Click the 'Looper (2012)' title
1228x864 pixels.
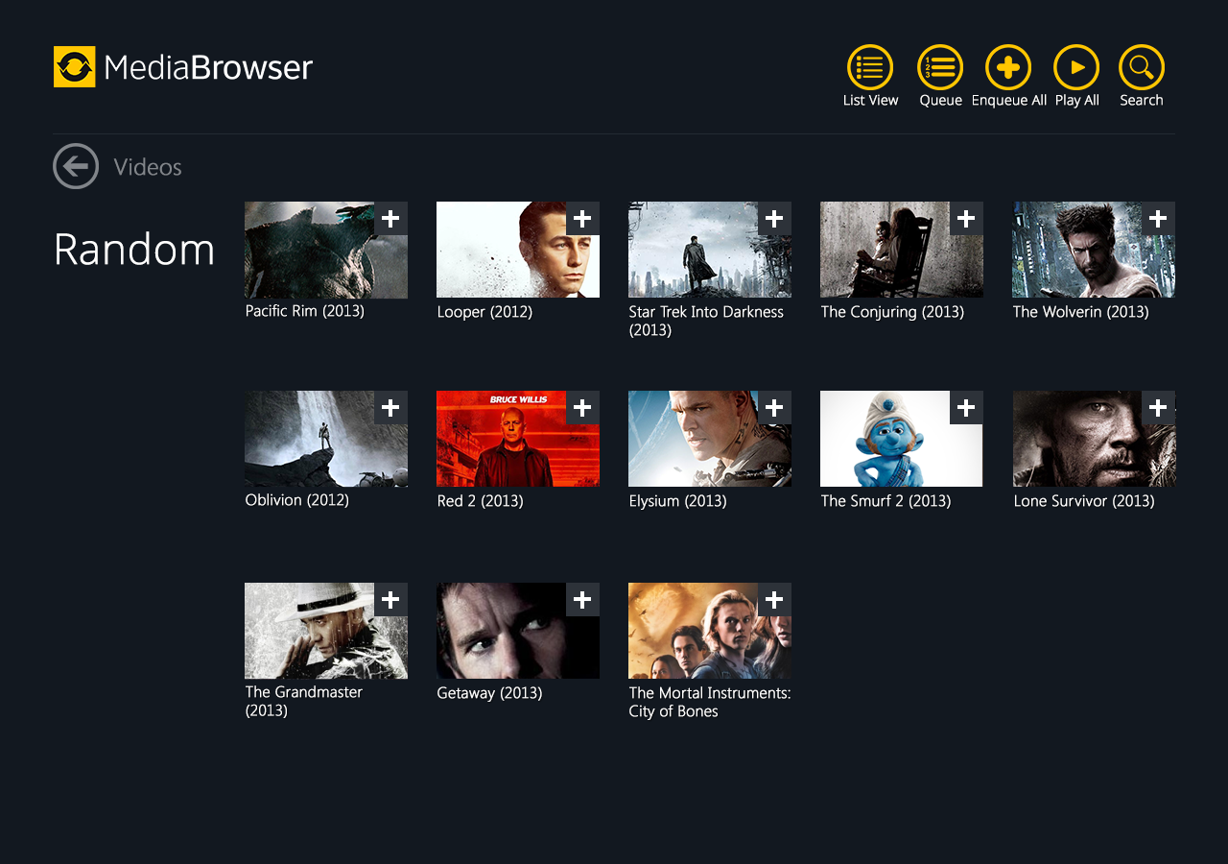(x=484, y=312)
